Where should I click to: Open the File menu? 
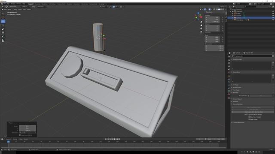(x=5, y=4)
